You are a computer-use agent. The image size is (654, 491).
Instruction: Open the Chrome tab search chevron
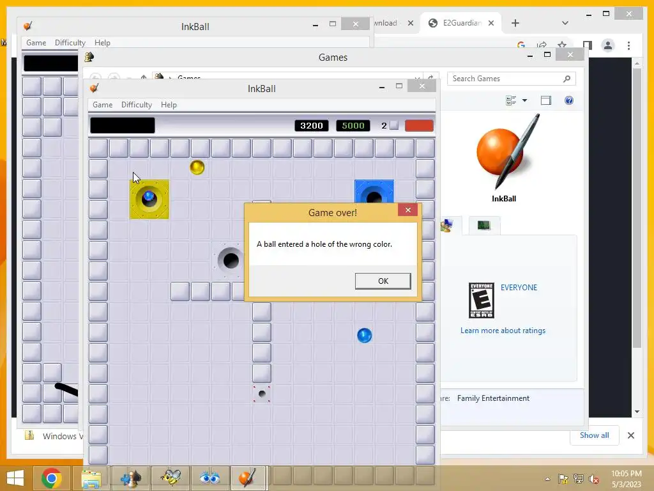tap(565, 23)
